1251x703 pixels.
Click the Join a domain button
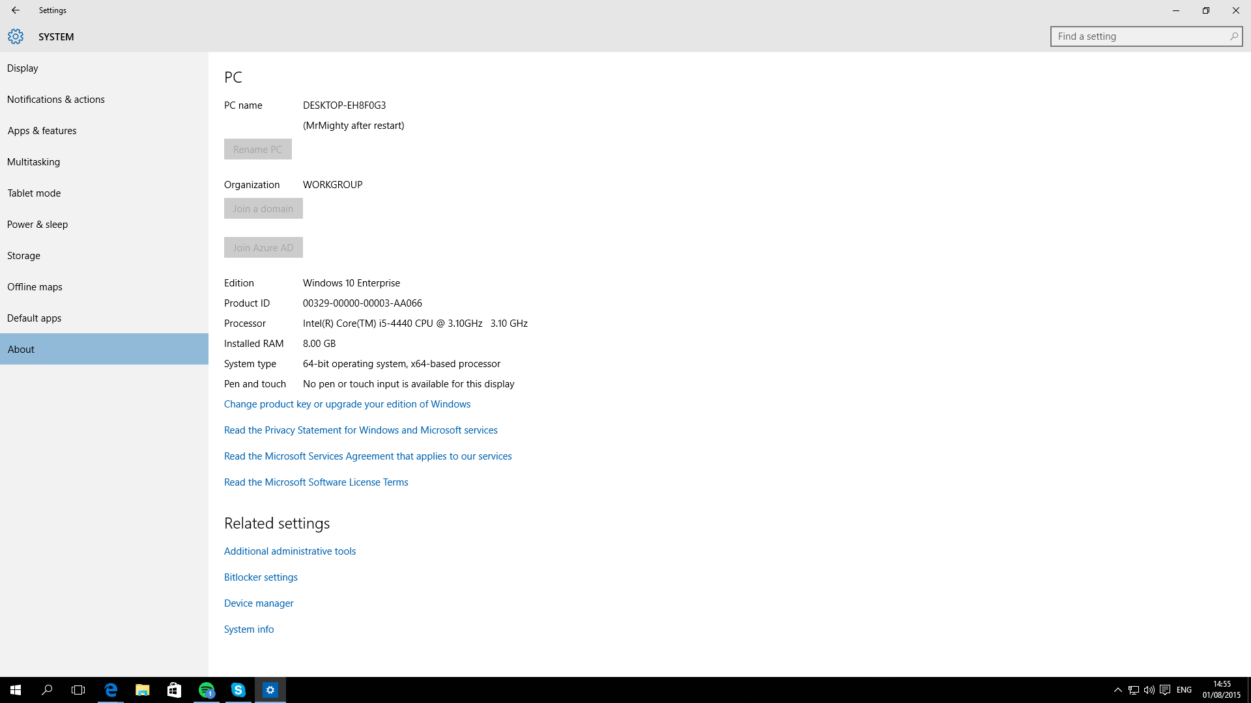263,208
